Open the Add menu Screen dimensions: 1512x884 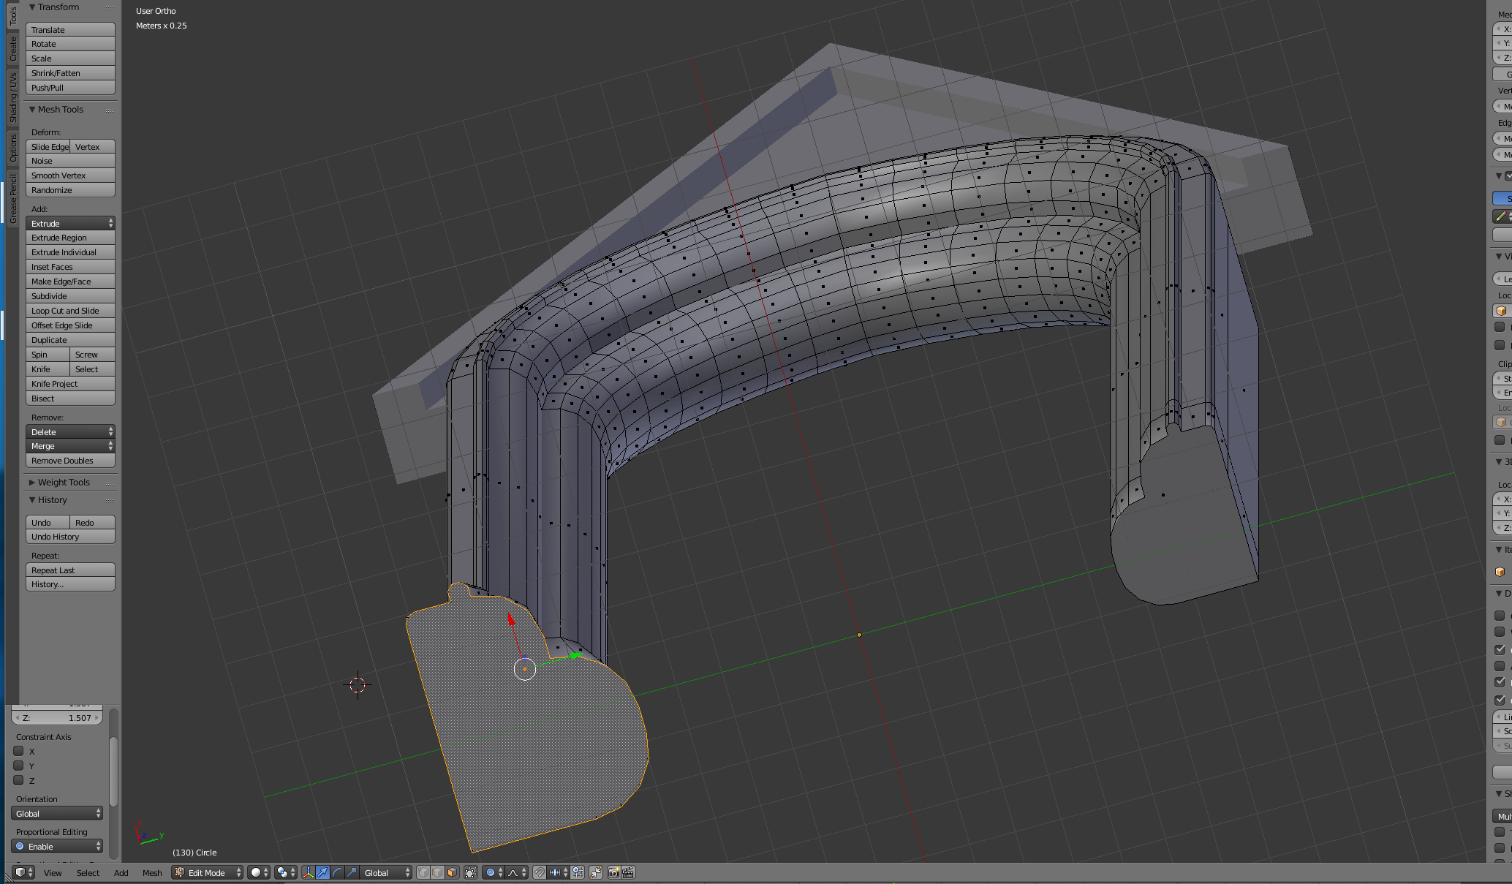[121, 872]
